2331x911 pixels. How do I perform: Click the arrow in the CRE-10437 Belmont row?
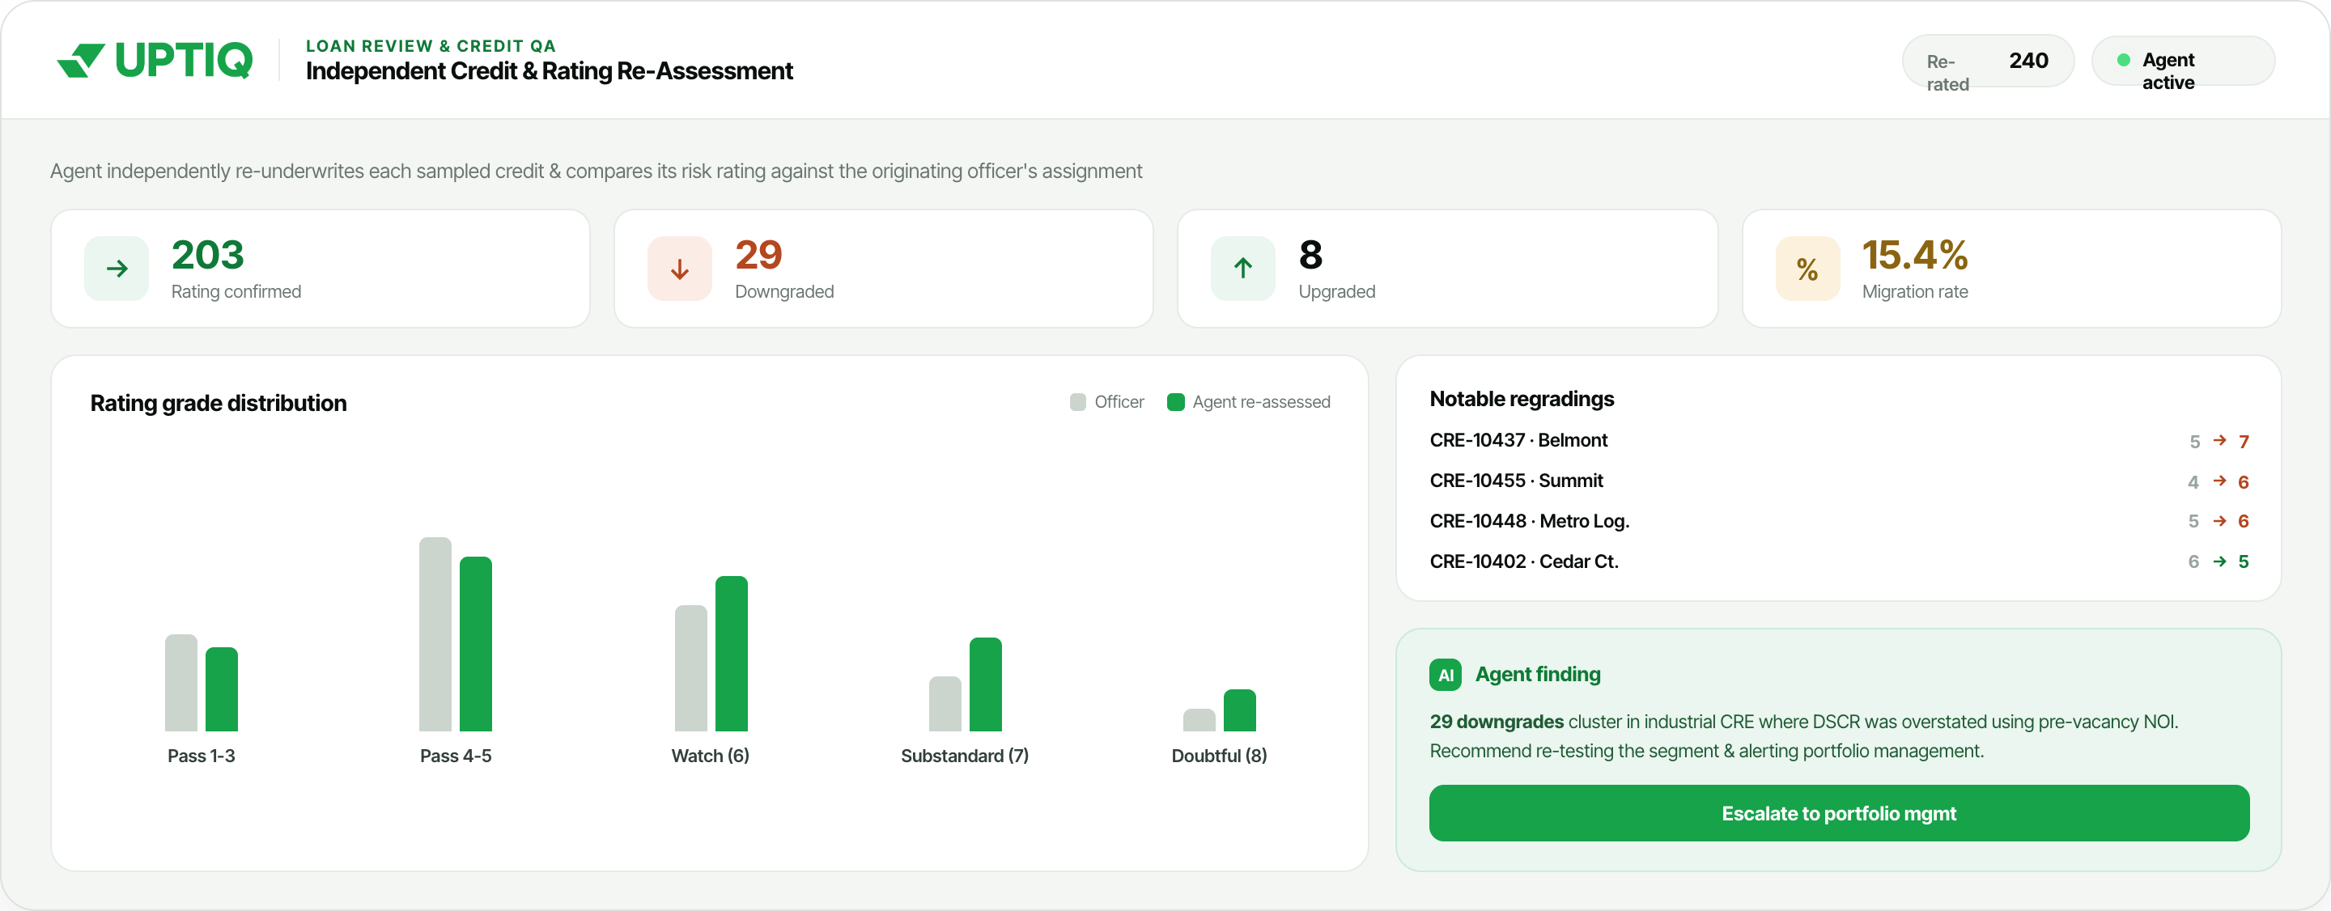tap(2218, 441)
